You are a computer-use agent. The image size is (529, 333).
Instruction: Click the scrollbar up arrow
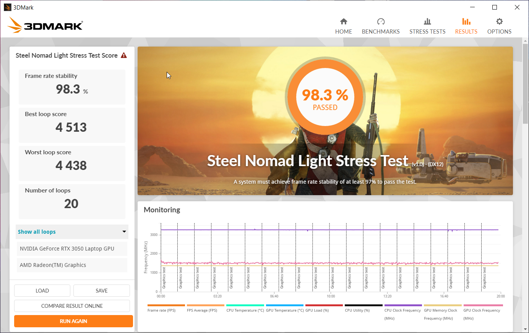[x=526, y=40]
